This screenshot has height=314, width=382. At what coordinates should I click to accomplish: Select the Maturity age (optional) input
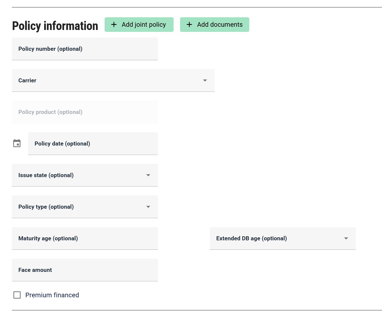tap(85, 238)
